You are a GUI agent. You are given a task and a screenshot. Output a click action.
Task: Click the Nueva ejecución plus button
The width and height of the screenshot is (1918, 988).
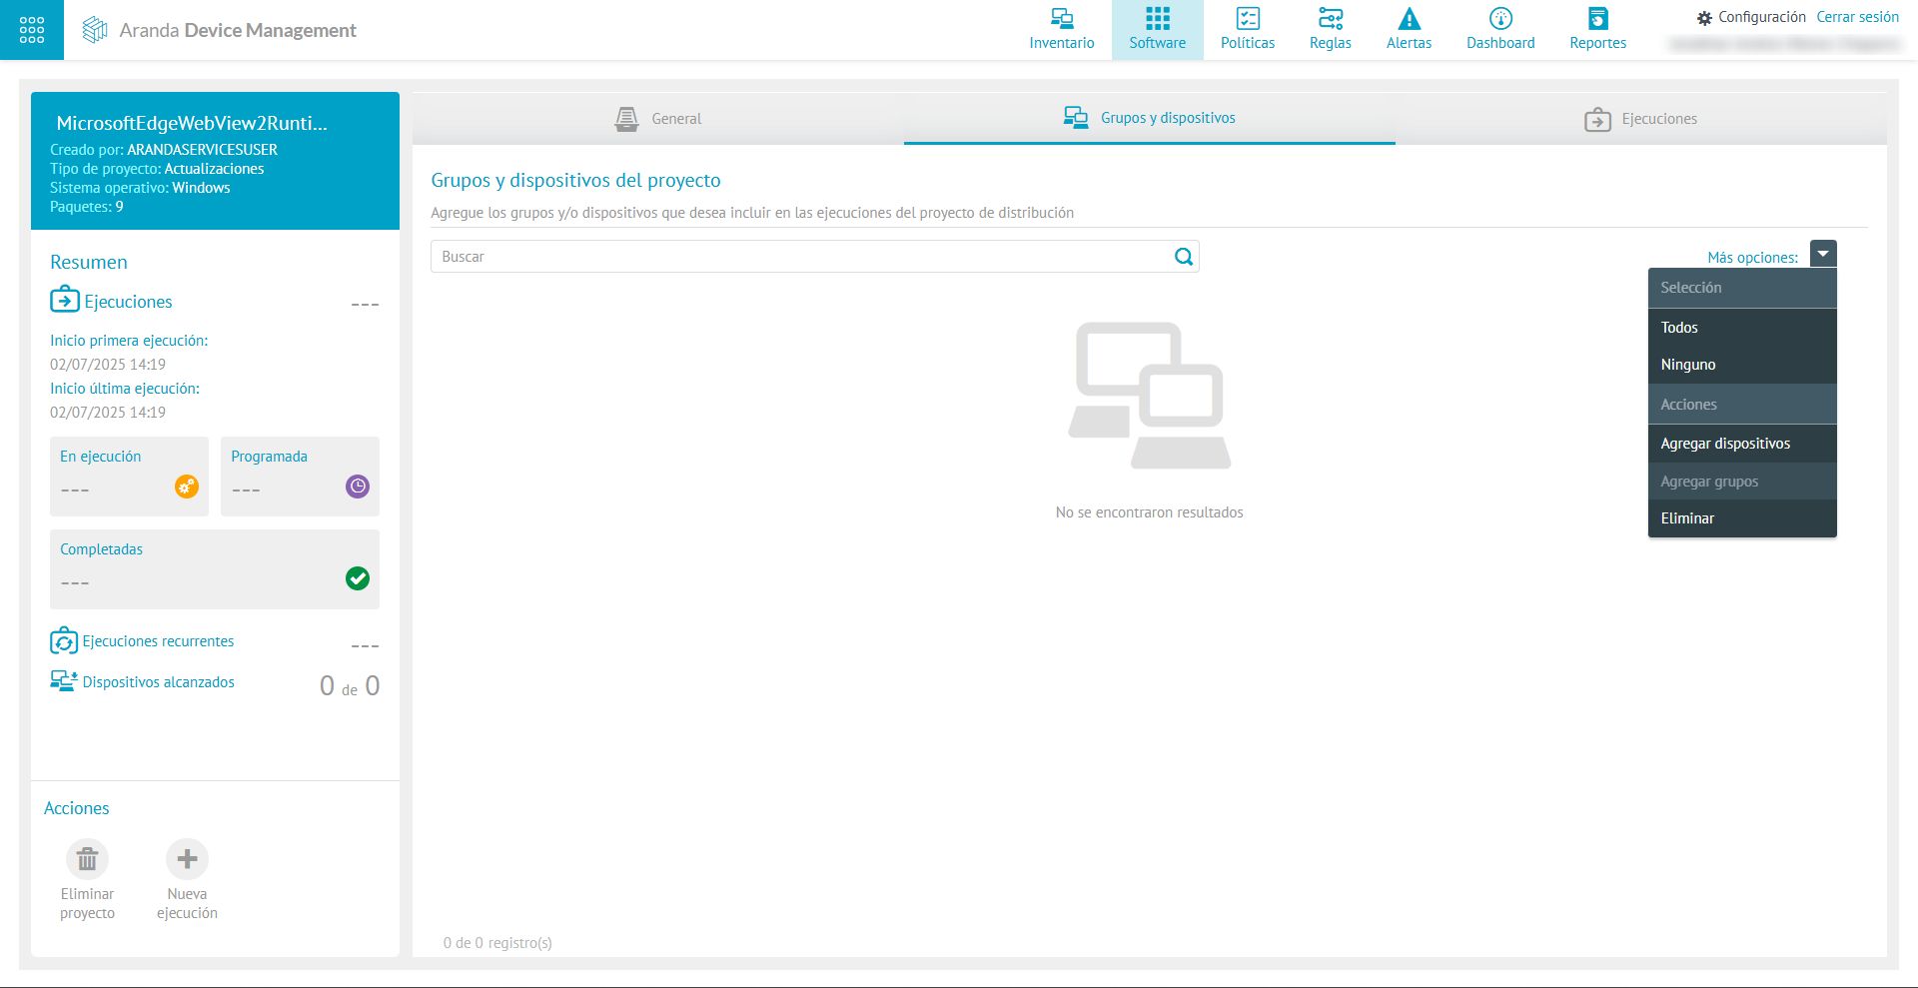pos(187,859)
